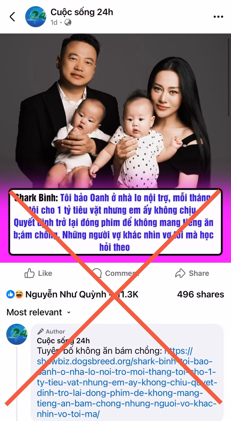Click the scrollbar beside the post image
Image resolution: width=231 pixels, height=421 pixels.
pyautogui.click(x=229, y=77)
